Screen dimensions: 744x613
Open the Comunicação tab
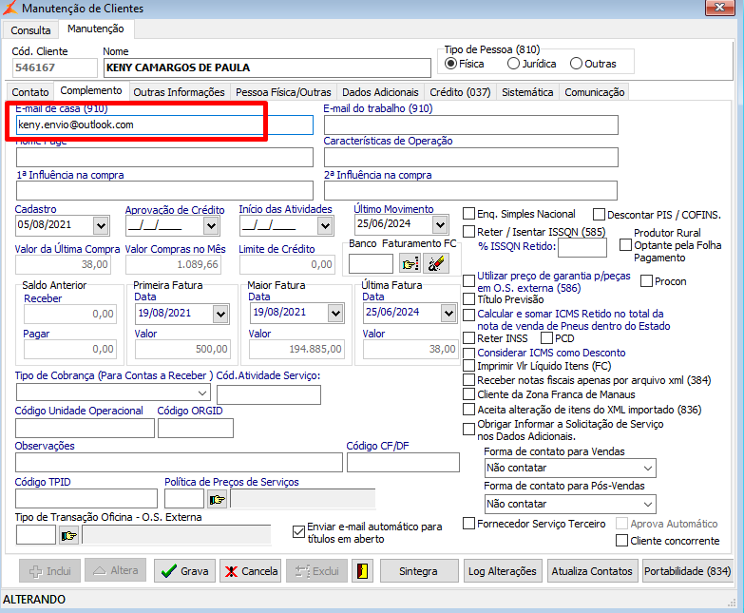(x=595, y=92)
